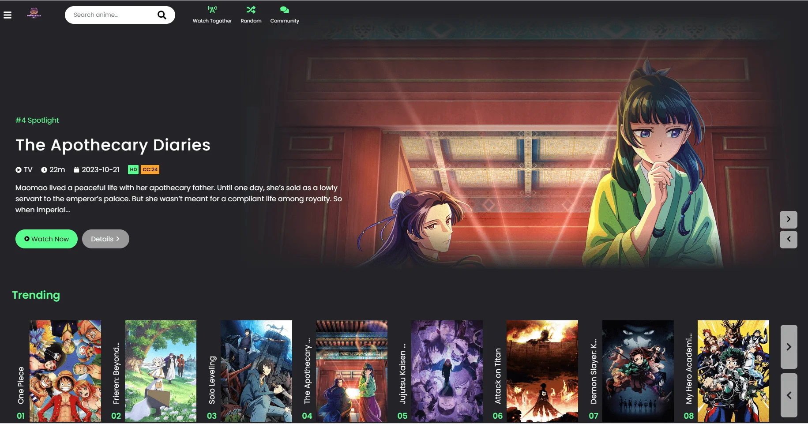Image resolution: width=808 pixels, height=424 pixels.
Task: Go to next spotlight slide
Action: point(788,219)
